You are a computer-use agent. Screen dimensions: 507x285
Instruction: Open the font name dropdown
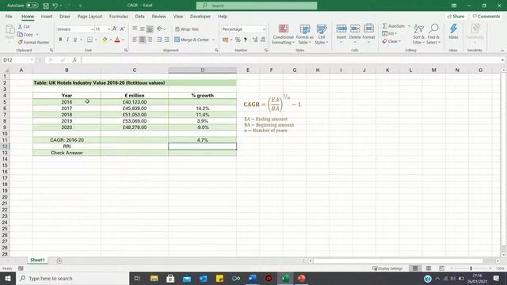point(92,29)
